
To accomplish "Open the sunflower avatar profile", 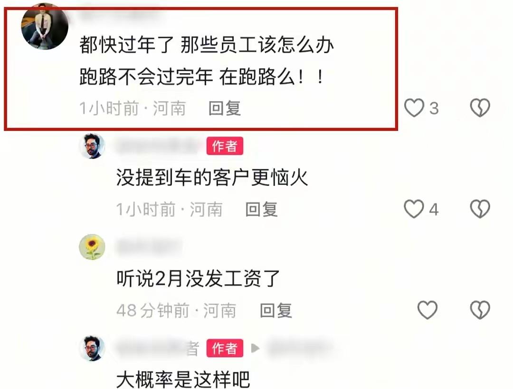I will (x=92, y=247).
